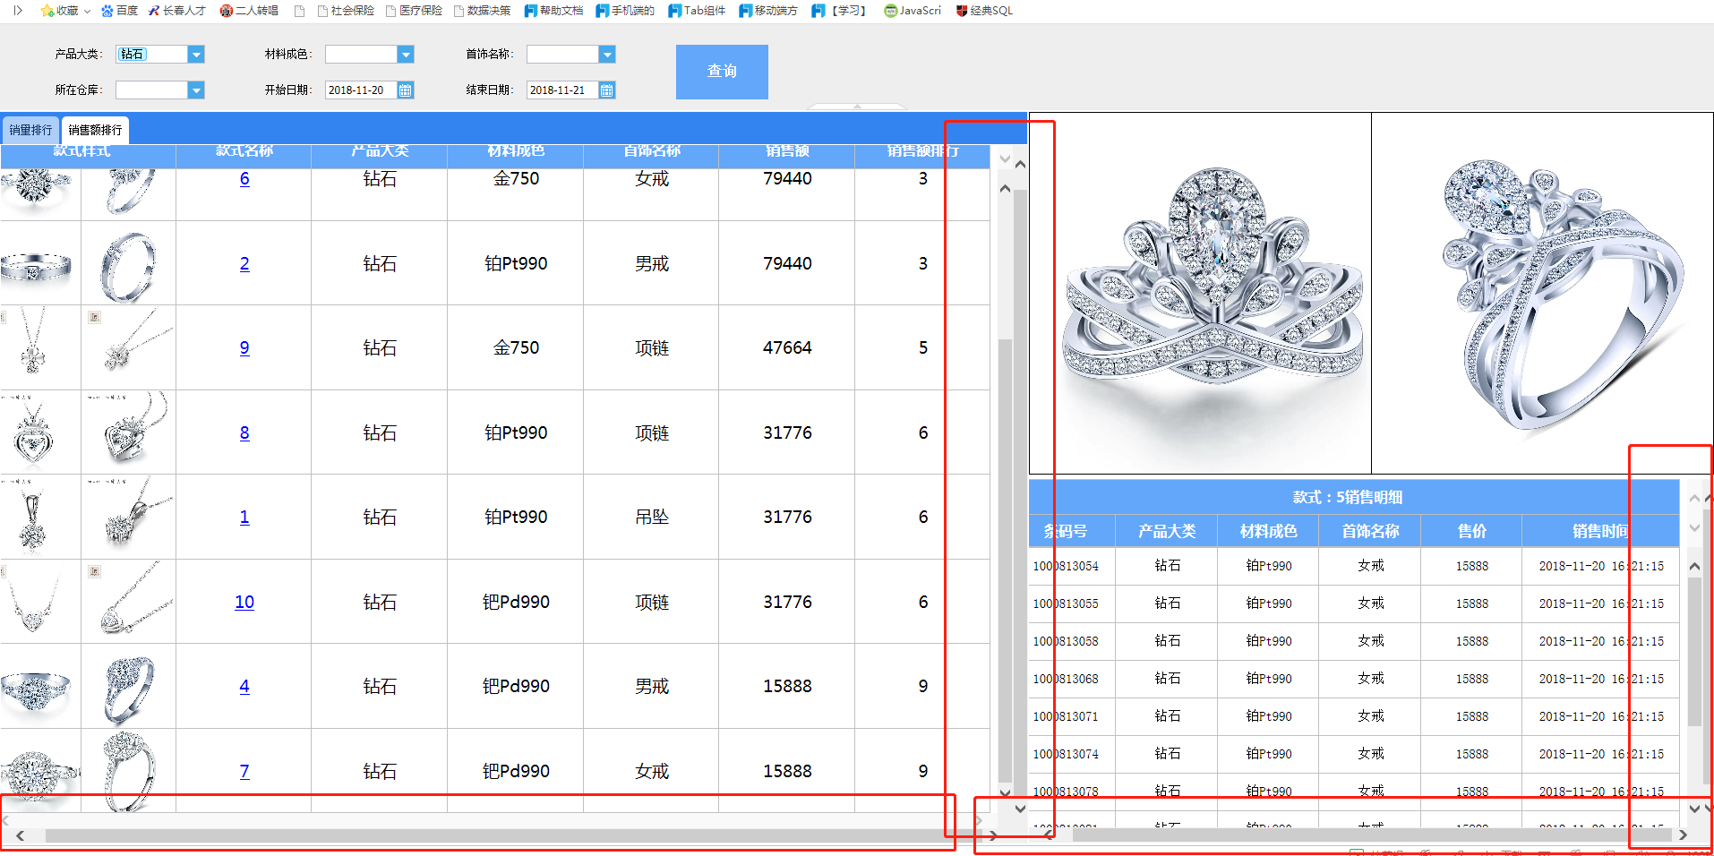Expand the 所在仓库 dropdown
The height and width of the screenshot is (856, 1714).
[x=196, y=90]
